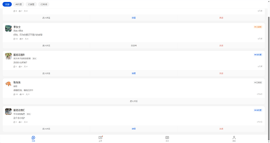Click 进入对话 on 匿名访客C's card
Viewport: 270px width, 143px height.
46,129
